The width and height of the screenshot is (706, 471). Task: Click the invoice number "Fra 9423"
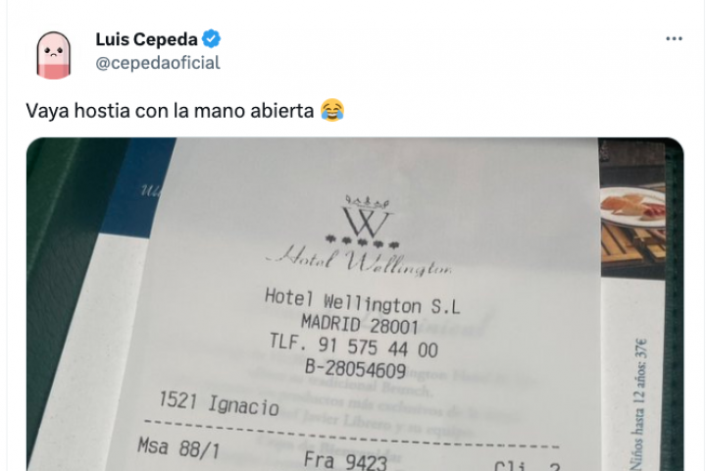click(x=345, y=460)
